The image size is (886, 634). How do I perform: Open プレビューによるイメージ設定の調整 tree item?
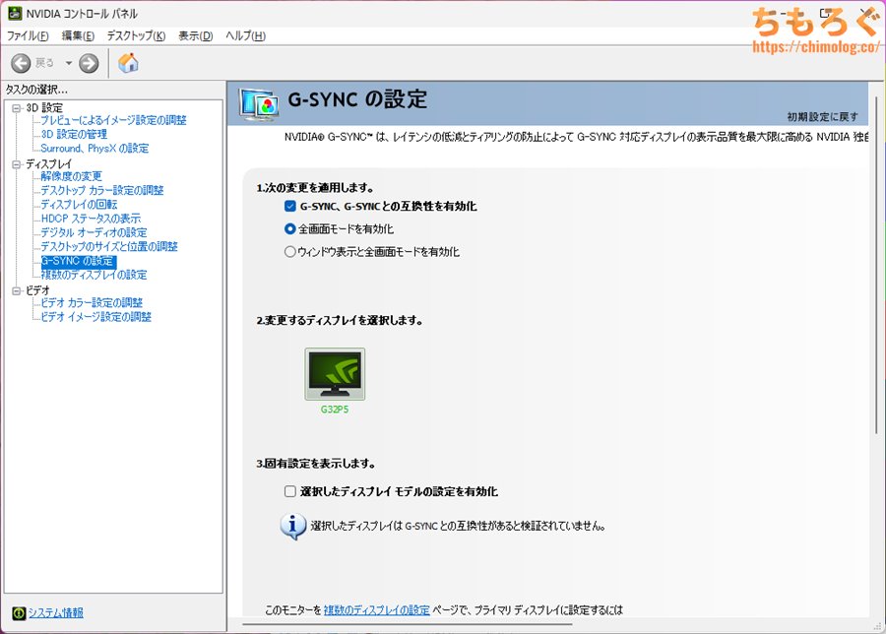pyautogui.click(x=113, y=120)
